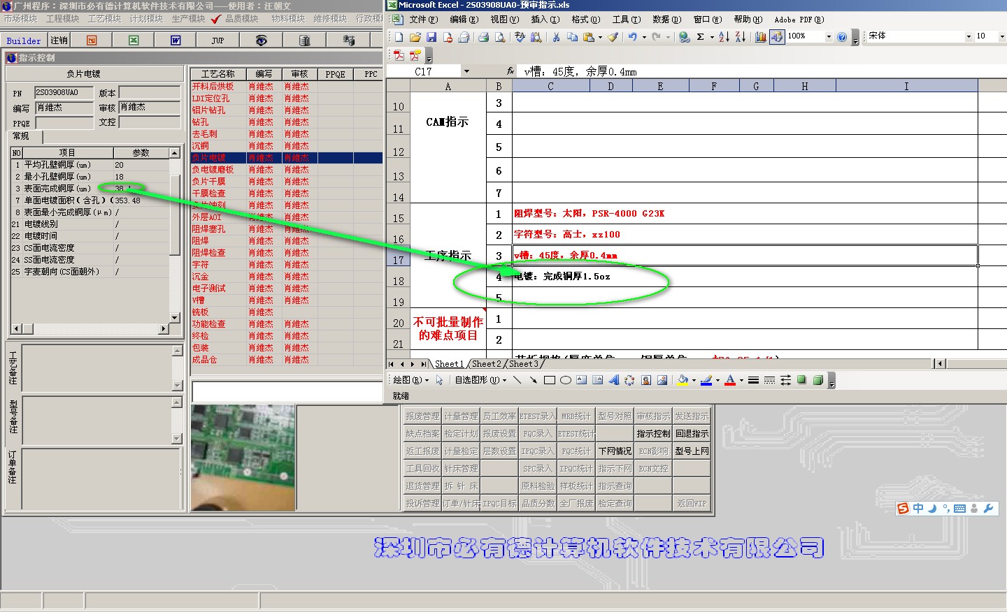Select the Rectangle drawing tool
Viewport: 1007px width, 612px height.
pos(549,380)
